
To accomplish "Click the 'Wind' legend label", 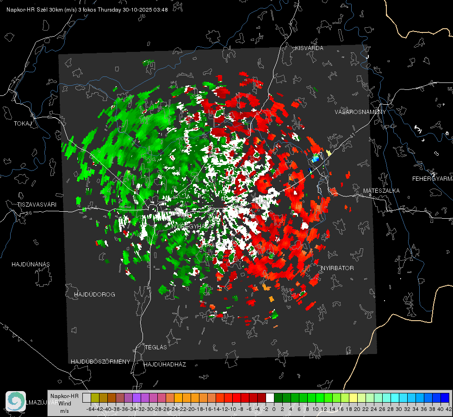I will pyautogui.click(x=65, y=404).
